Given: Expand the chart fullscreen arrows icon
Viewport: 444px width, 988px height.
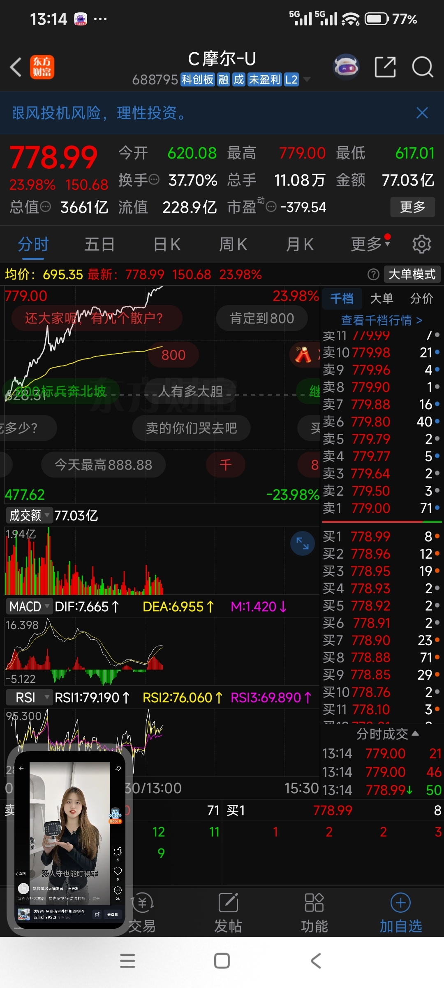Looking at the screenshot, I should (x=303, y=543).
